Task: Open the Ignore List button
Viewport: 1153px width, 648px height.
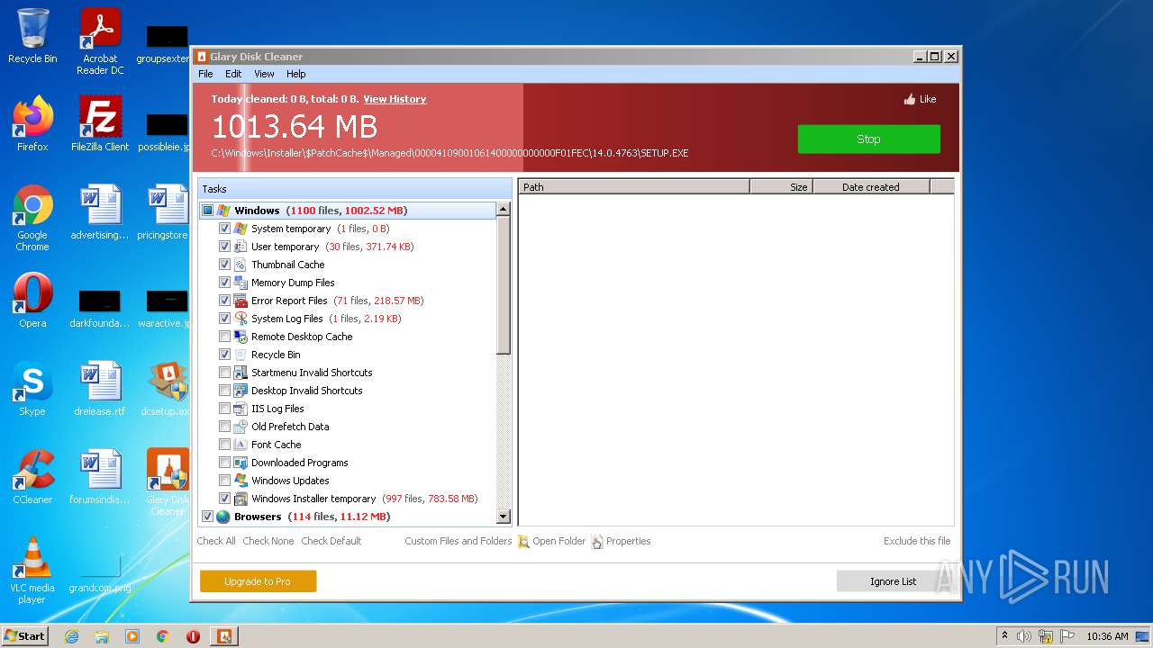Action: click(x=893, y=581)
